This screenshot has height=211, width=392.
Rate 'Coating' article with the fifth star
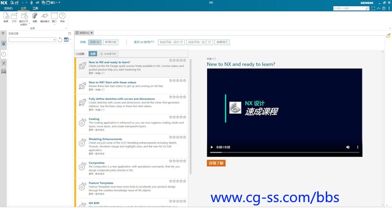click(184, 117)
